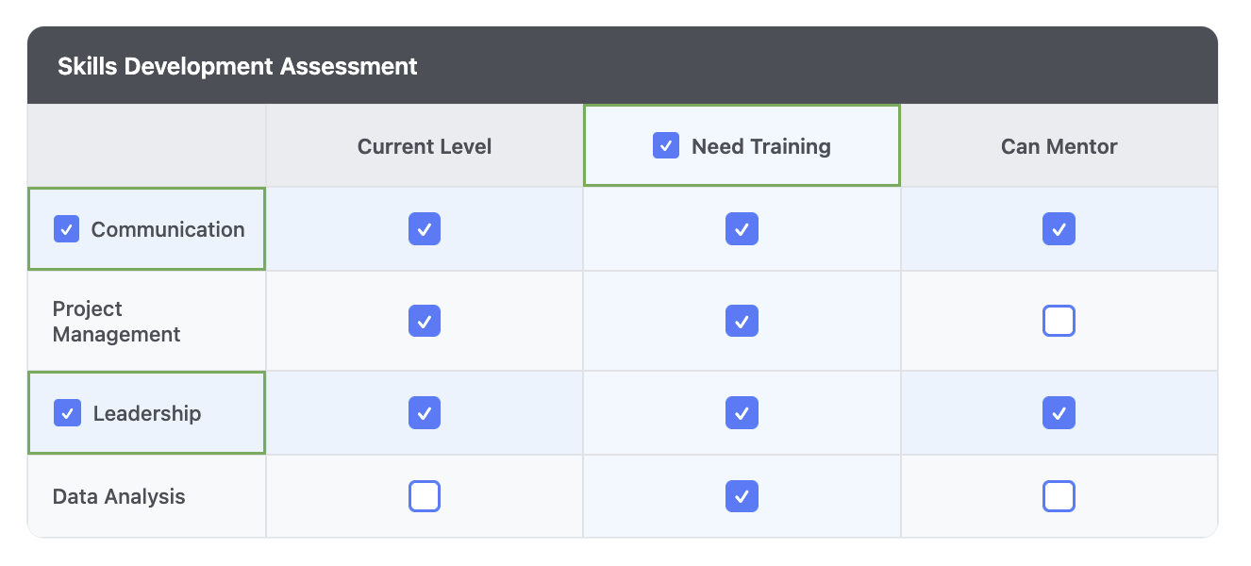Toggle Communication Can Mentor checkbox
The height and width of the screenshot is (566, 1251).
click(1059, 229)
